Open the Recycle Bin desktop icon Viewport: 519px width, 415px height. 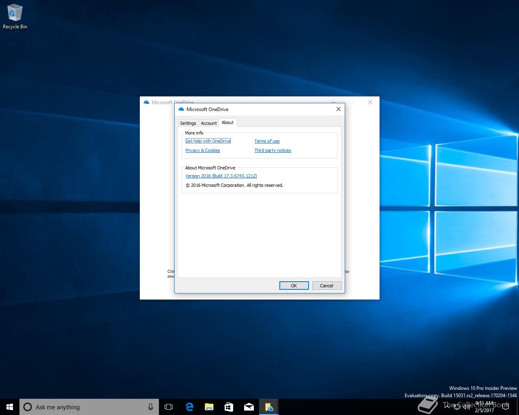pyautogui.click(x=15, y=16)
